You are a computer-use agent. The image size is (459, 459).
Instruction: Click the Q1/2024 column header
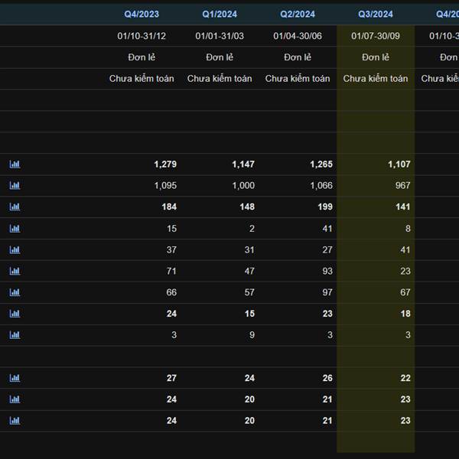(220, 14)
